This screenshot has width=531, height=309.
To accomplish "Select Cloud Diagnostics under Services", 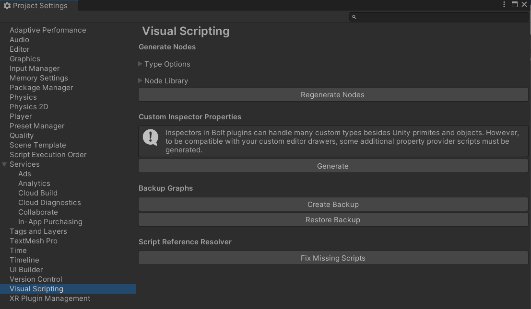I will (x=49, y=203).
